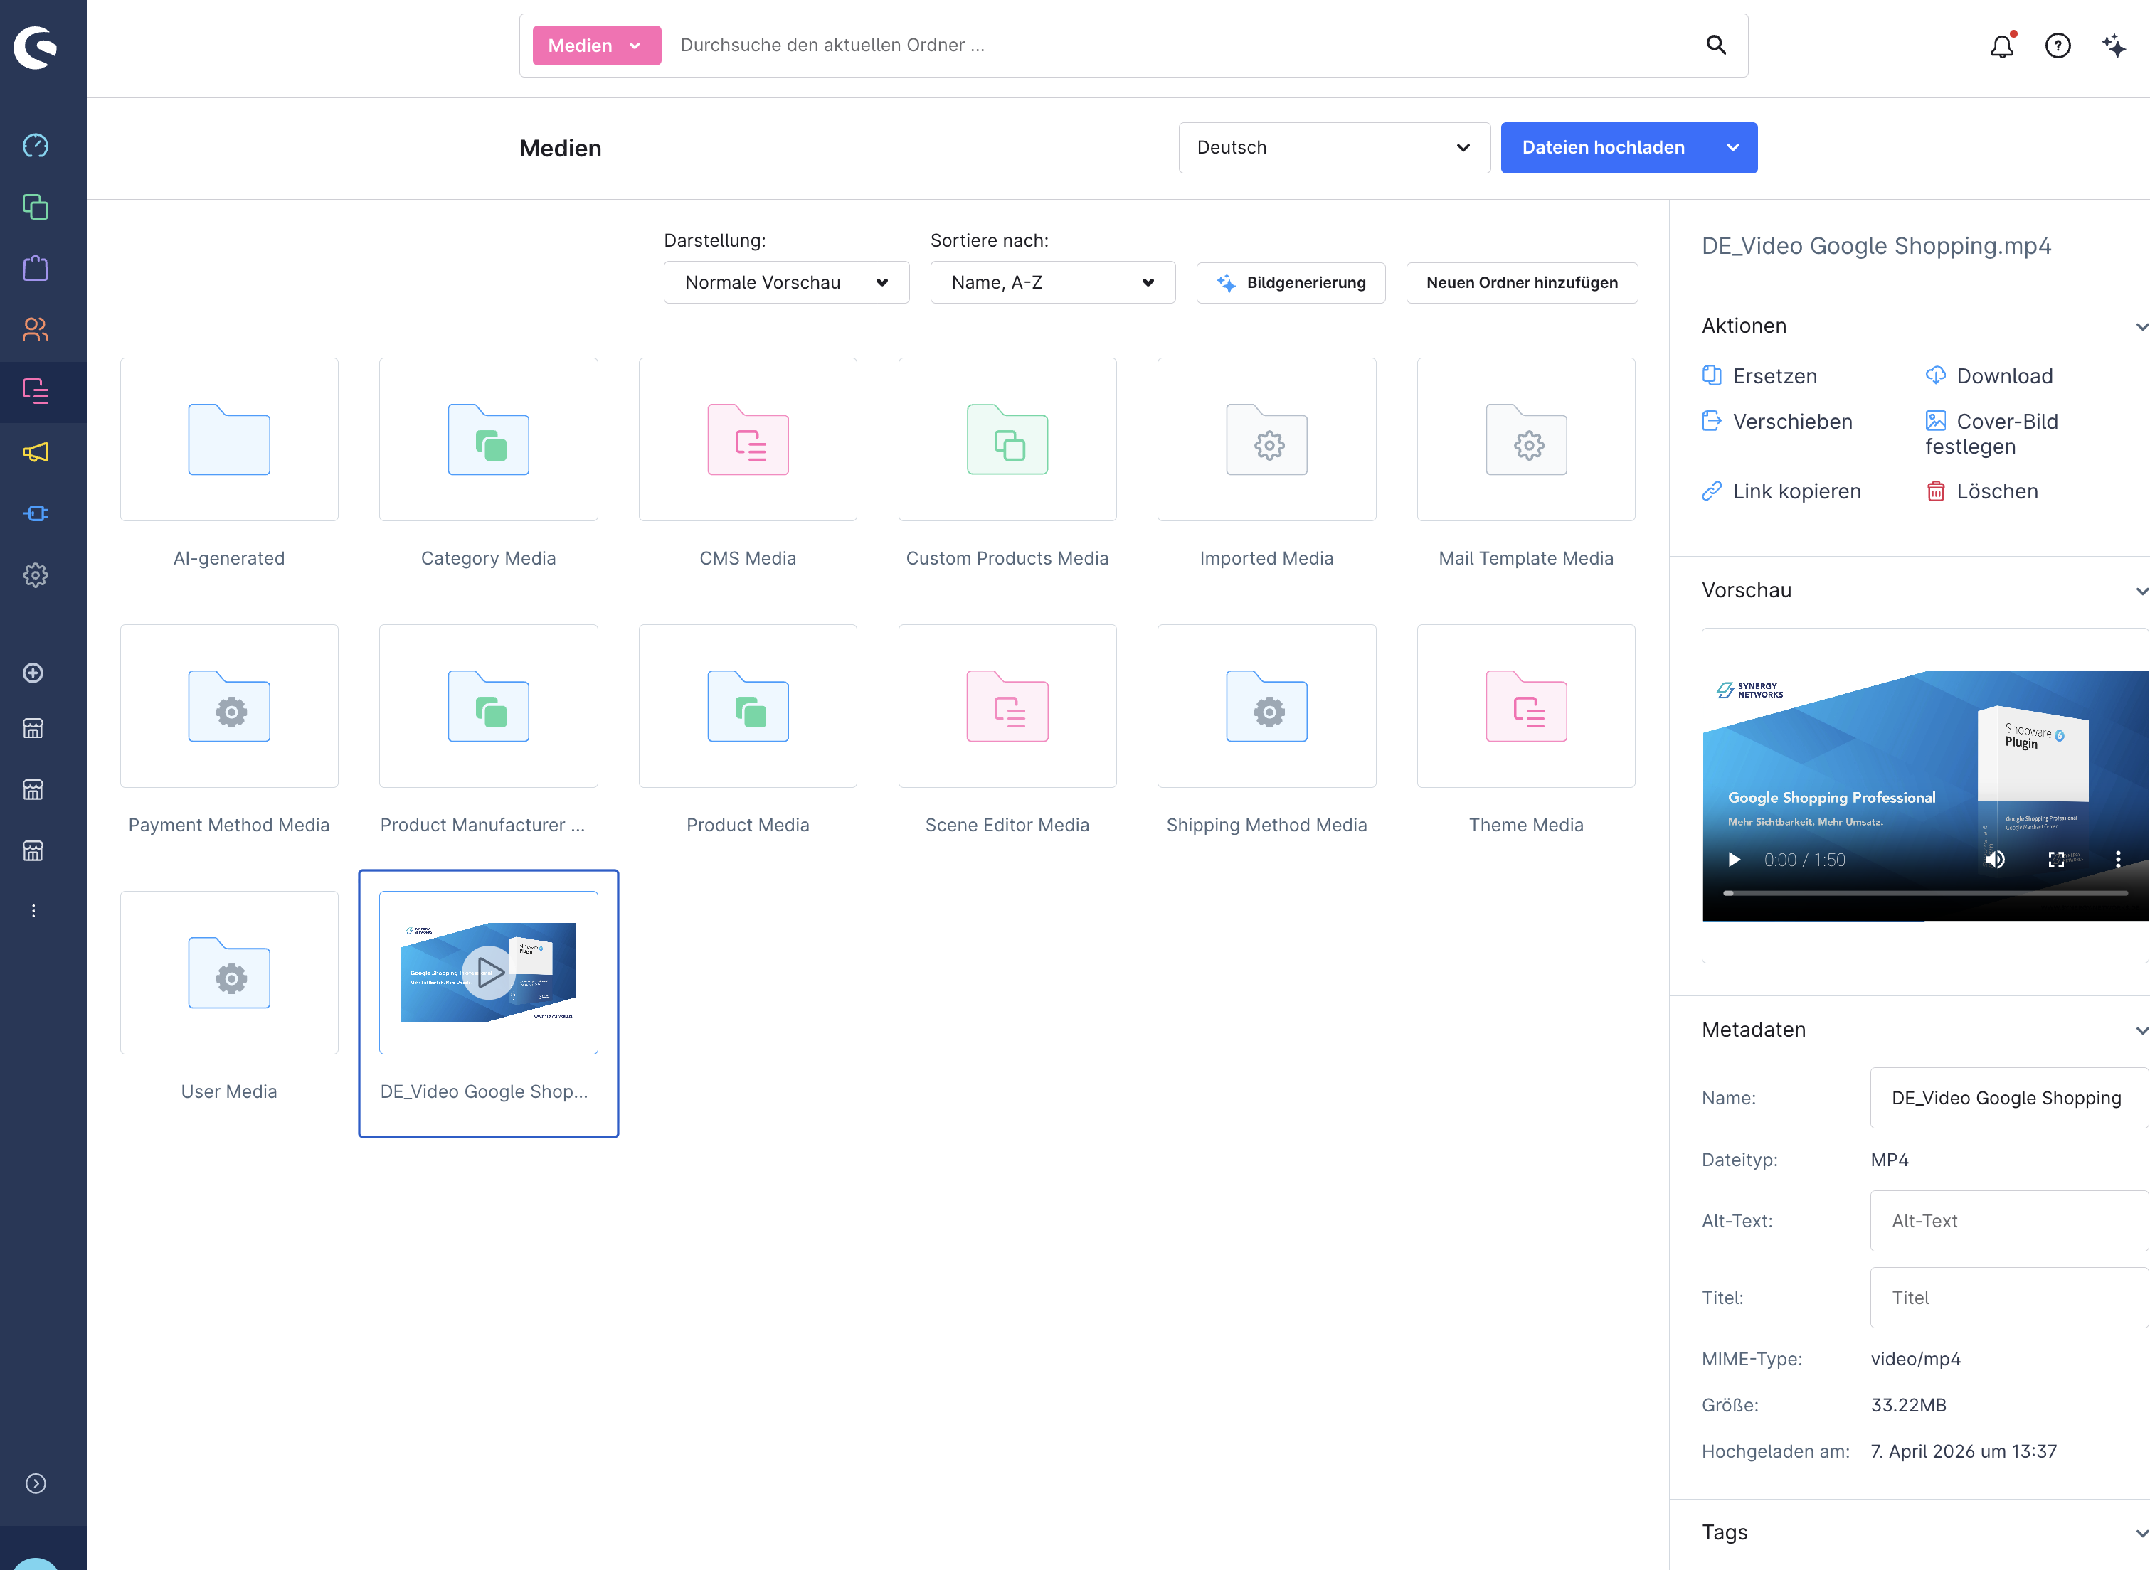2150x1570 pixels.
Task: Open the Dashboard sidebar icon
Action: coord(35,145)
